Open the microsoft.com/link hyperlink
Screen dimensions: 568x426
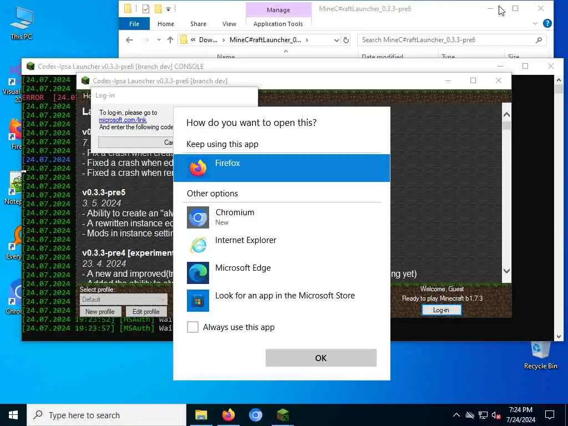point(123,120)
